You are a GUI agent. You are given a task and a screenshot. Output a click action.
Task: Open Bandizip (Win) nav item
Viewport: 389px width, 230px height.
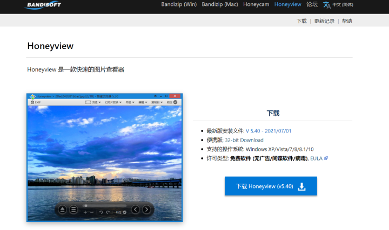tap(179, 4)
